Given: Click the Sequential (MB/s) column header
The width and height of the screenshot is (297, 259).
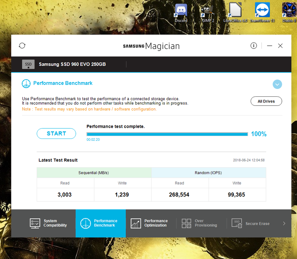Looking at the screenshot, I should (94, 173).
